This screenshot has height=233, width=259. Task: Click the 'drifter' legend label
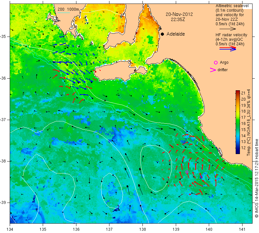point(222,70)
